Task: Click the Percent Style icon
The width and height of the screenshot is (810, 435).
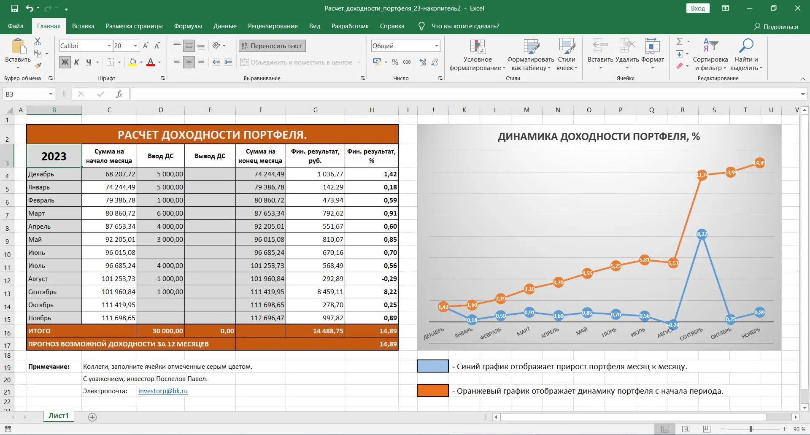Action: pyautogui.click(x=395, y=62)
